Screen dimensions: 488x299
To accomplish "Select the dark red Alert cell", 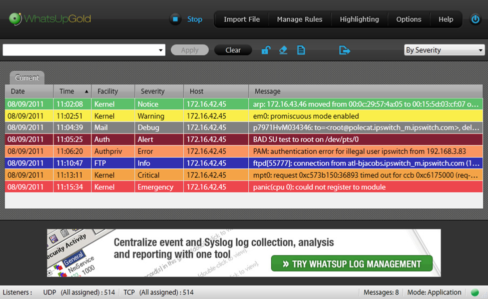I will click(159, 139).
